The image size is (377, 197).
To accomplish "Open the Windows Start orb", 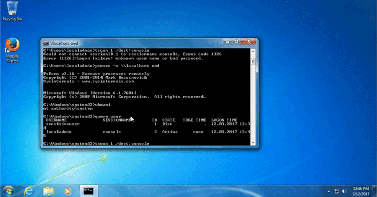I will click(x=9, y=191).
